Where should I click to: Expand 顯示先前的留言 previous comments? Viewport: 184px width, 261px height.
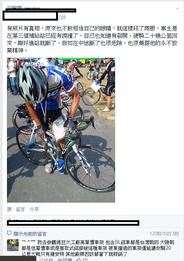[x=30, y=234]
